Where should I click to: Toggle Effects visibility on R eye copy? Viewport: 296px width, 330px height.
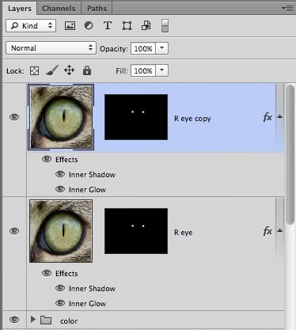click(47, 159)
